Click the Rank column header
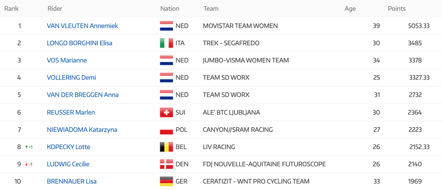The image size is (442, 190). [x=12, y=9]
